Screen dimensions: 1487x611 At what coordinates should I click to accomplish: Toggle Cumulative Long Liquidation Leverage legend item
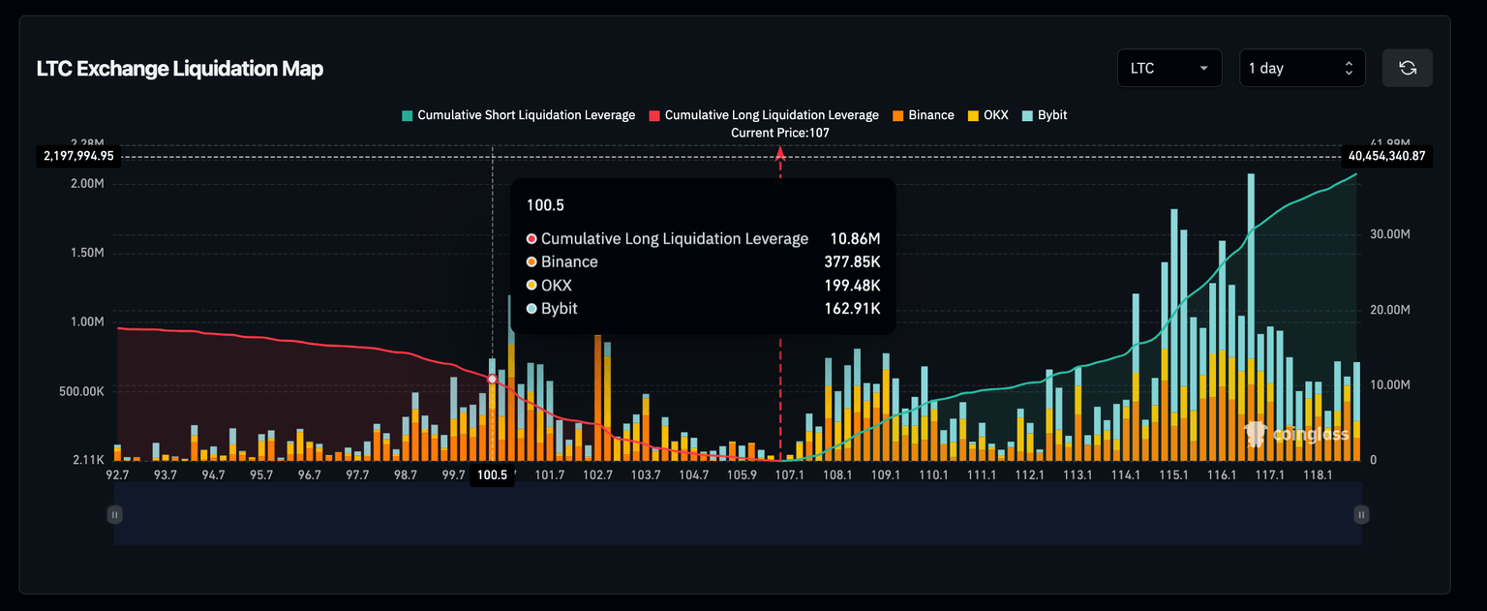(x=764, y=115)
